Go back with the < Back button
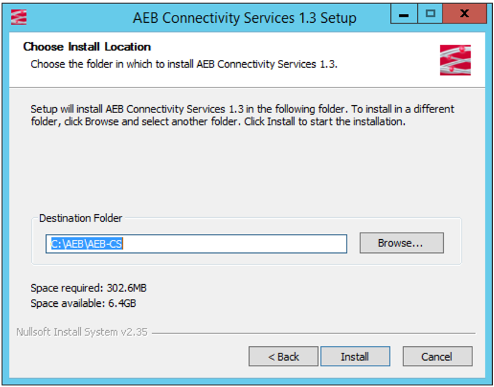Viewport: 494px width, 387px height. pos(283,356)
